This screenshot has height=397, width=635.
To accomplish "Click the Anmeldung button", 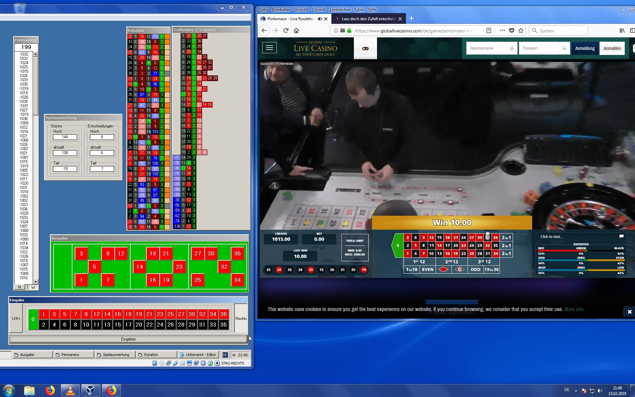I will [584, 48].
